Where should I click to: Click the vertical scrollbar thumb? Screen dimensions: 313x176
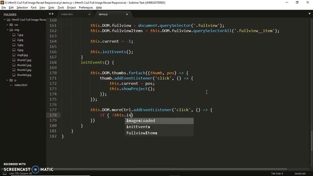coord(312,141)
